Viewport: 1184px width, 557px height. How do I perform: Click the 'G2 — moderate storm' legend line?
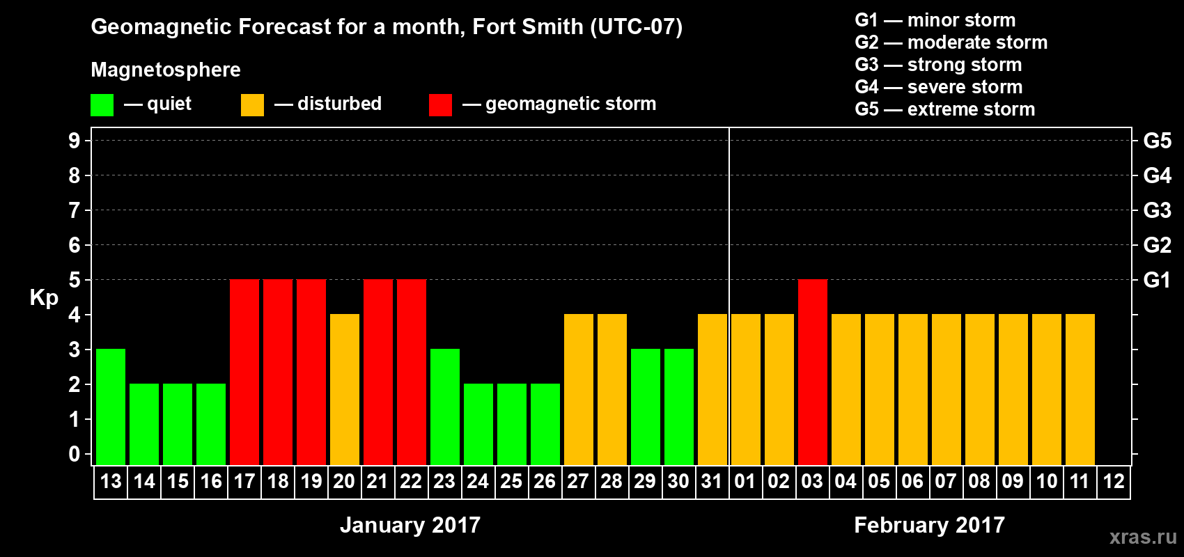point(951,42)
